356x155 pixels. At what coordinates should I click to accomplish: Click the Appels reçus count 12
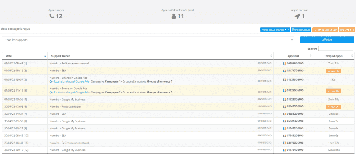coord(59,16)
